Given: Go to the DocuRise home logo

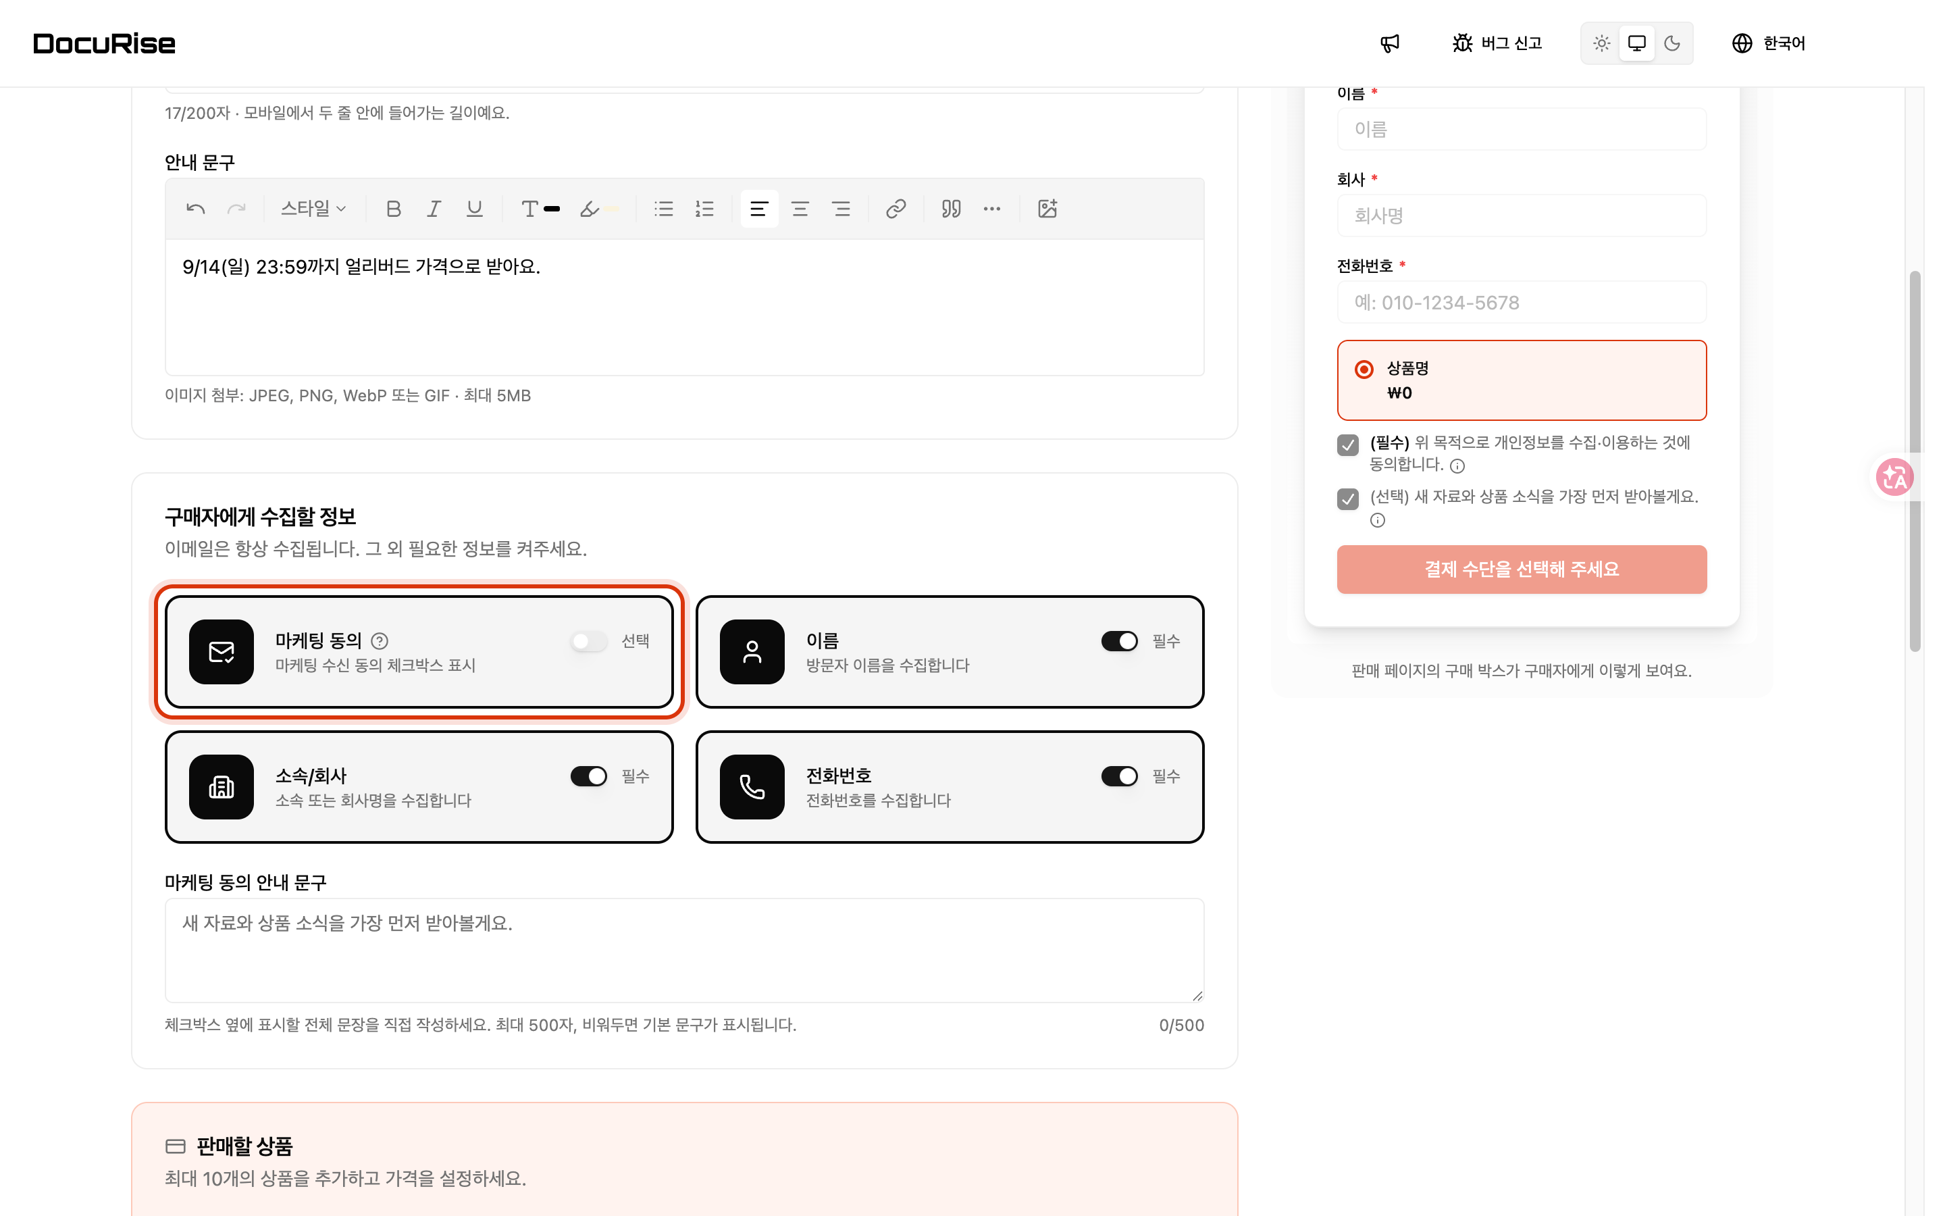Looking at the screenshot, I should (105, 43).
